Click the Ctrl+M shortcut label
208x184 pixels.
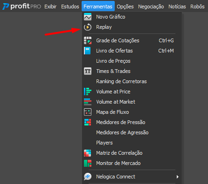[x=166, y=51]
